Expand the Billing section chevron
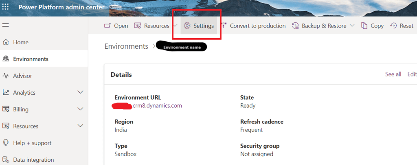Viewport: 417px width, 165px height. click(80, 109)
